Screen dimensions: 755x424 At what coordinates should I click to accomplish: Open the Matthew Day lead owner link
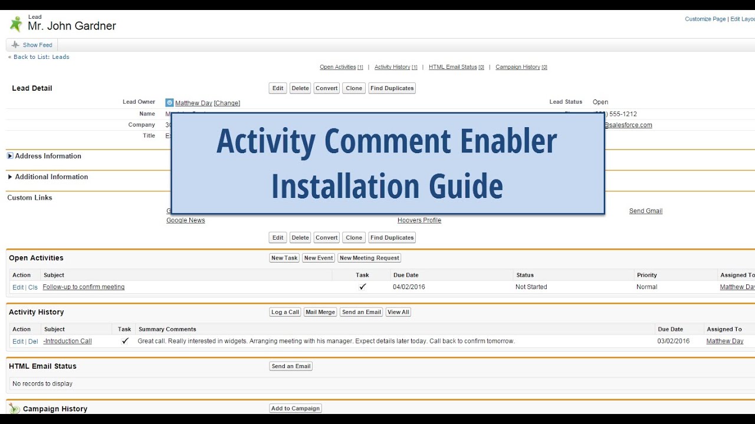pos(193,103)
